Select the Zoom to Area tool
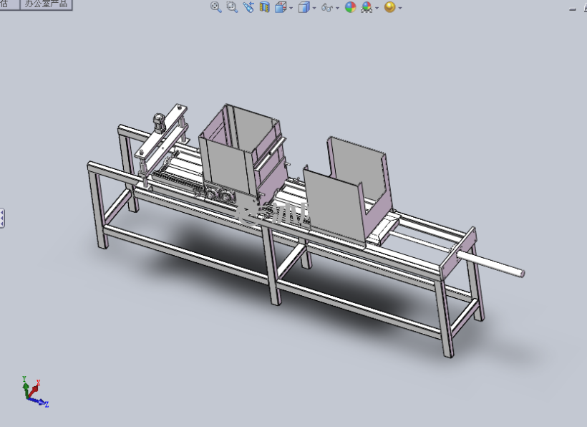Image resolution: width=587 pixels, height=427 pixels. tap(232, 7)
